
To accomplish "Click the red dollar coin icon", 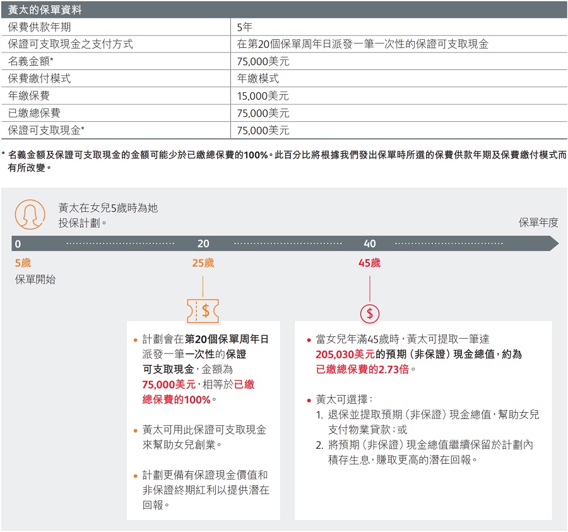I will [x=370, y=313].
